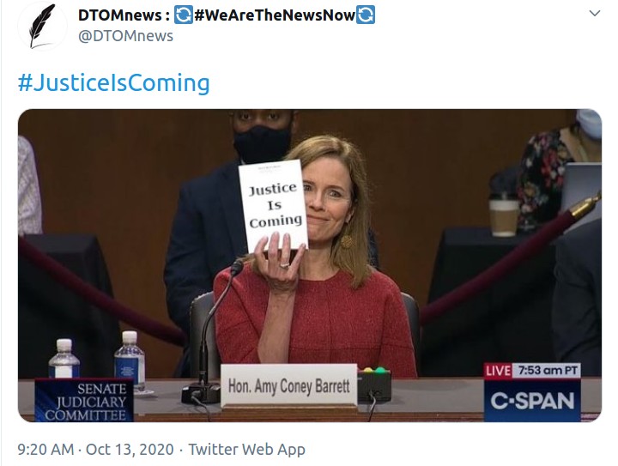Click the Justice Is Coming notepad

point(273,205)
